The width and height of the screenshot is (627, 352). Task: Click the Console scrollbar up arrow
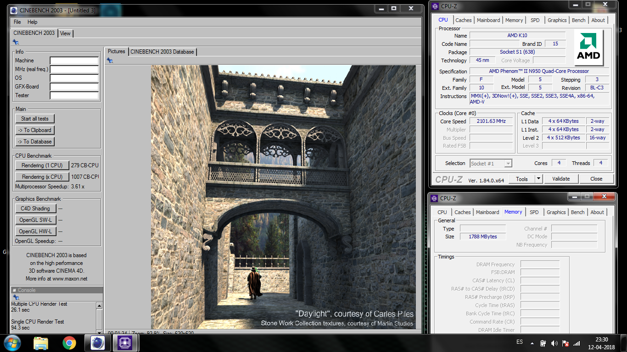99,305
